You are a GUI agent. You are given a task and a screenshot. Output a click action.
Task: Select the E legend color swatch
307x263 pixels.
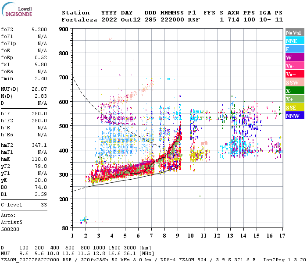295,49
